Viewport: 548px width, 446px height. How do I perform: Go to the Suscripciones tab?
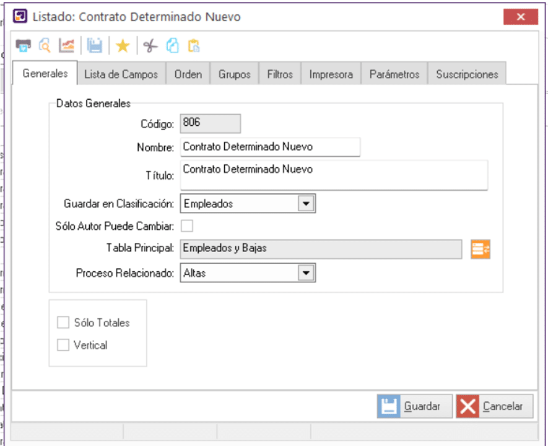467,74
